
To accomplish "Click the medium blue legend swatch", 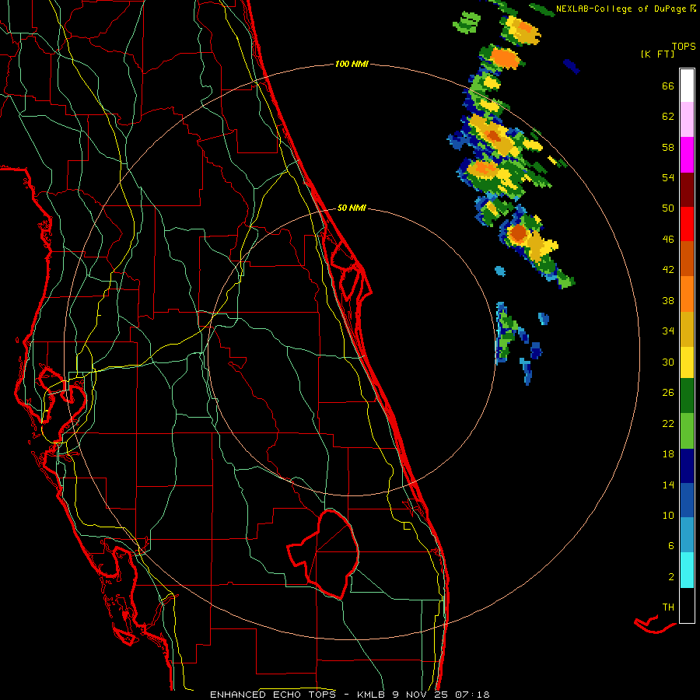I will point(687,500).
